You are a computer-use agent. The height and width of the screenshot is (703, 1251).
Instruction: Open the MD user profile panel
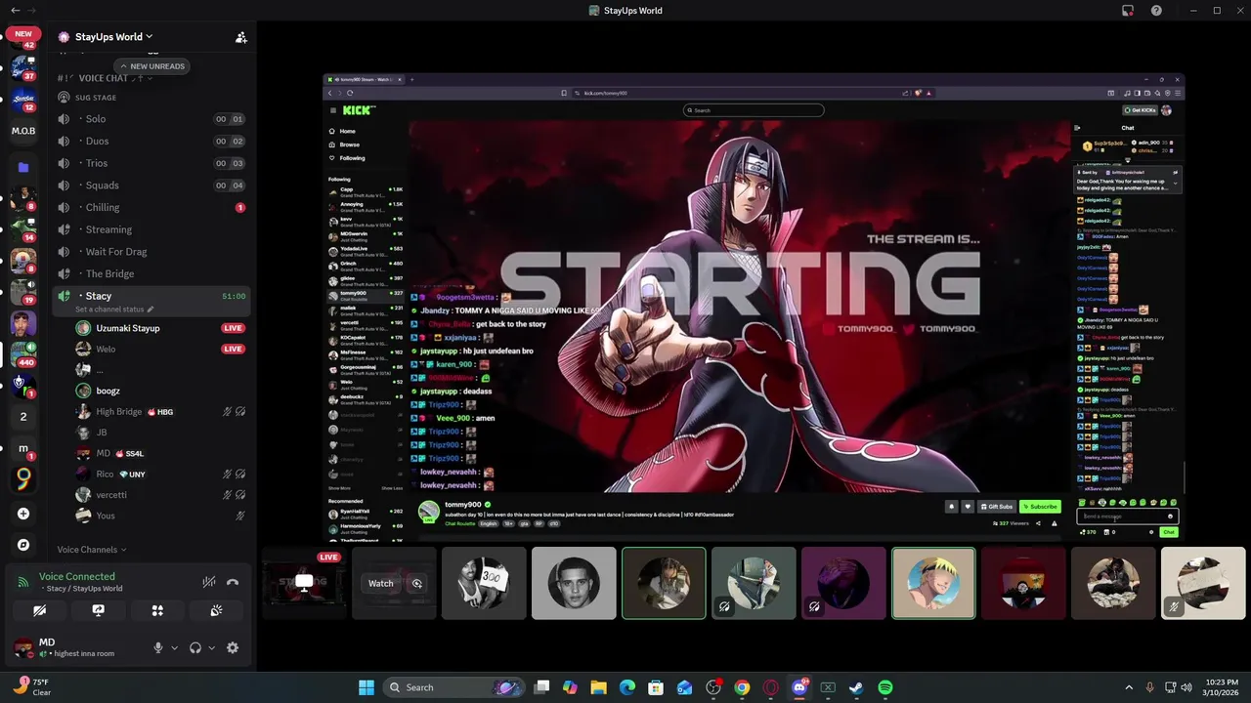point(78,647)
